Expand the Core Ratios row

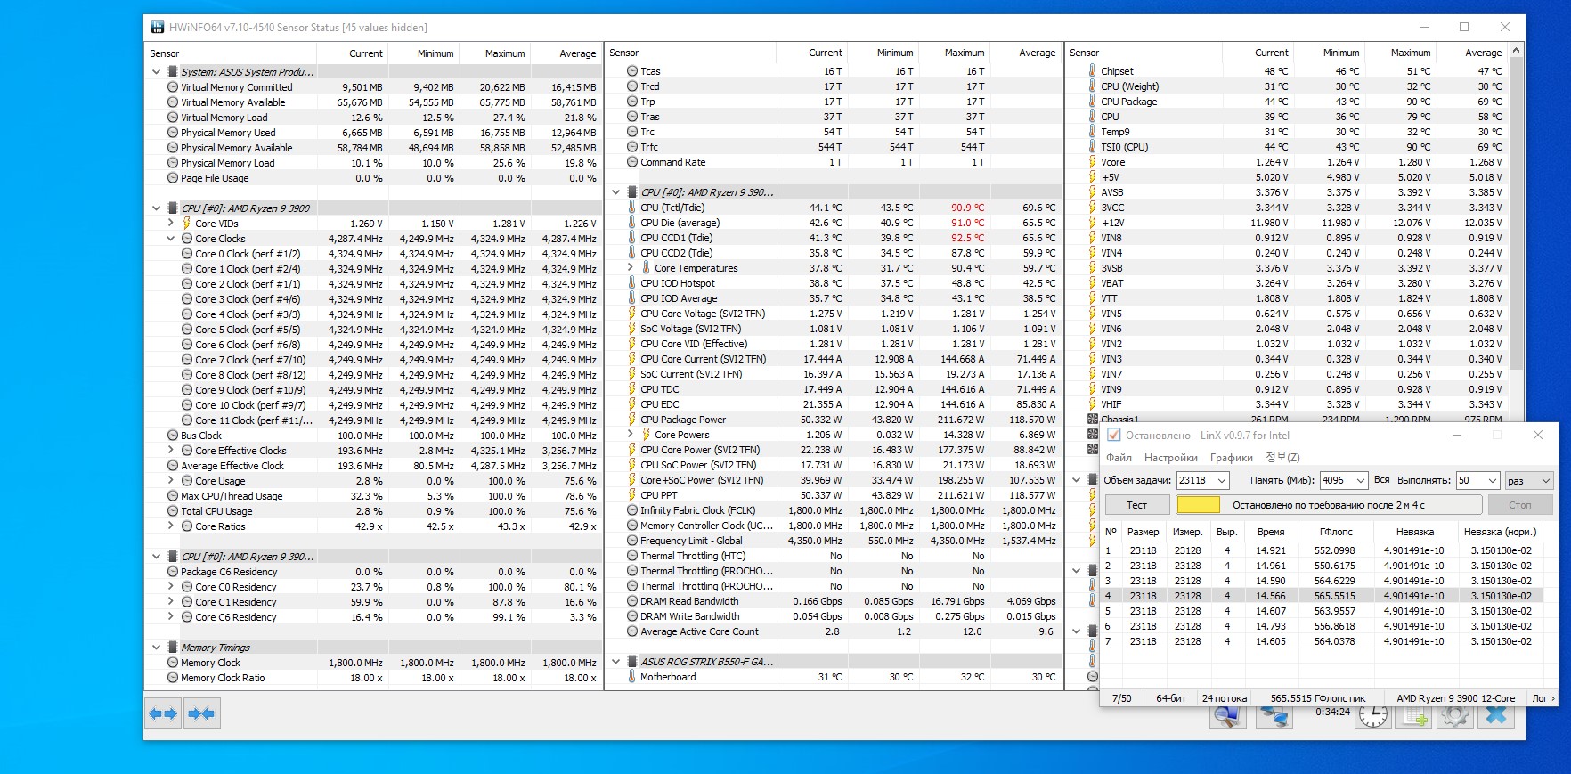(171, 526)
